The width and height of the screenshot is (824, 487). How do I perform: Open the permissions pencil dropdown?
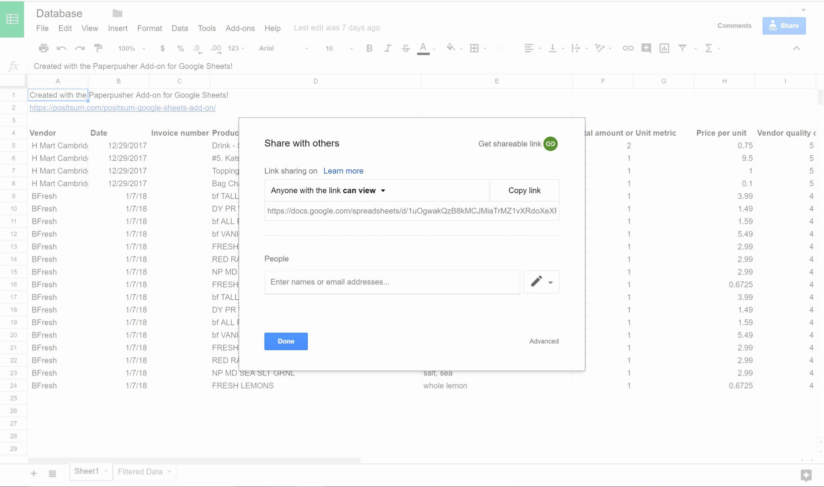(x=541, y=282)
